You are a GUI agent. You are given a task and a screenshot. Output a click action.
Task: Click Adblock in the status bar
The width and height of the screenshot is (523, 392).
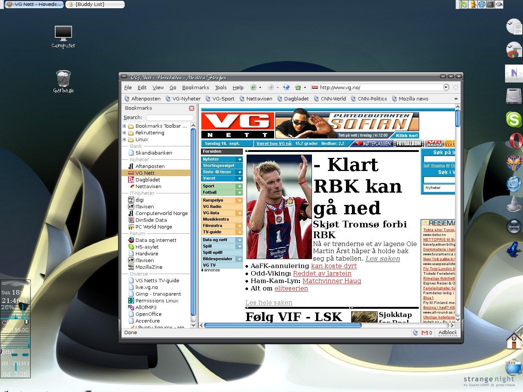click(x=448, y=333)
